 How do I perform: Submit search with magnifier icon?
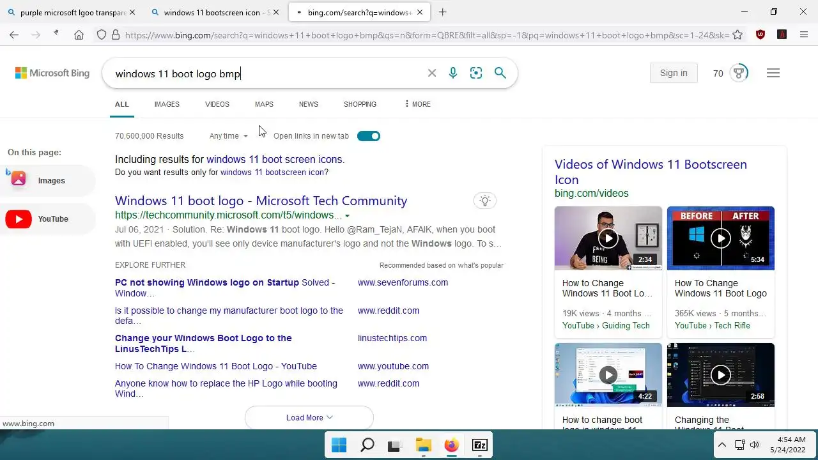click(500, 73)
